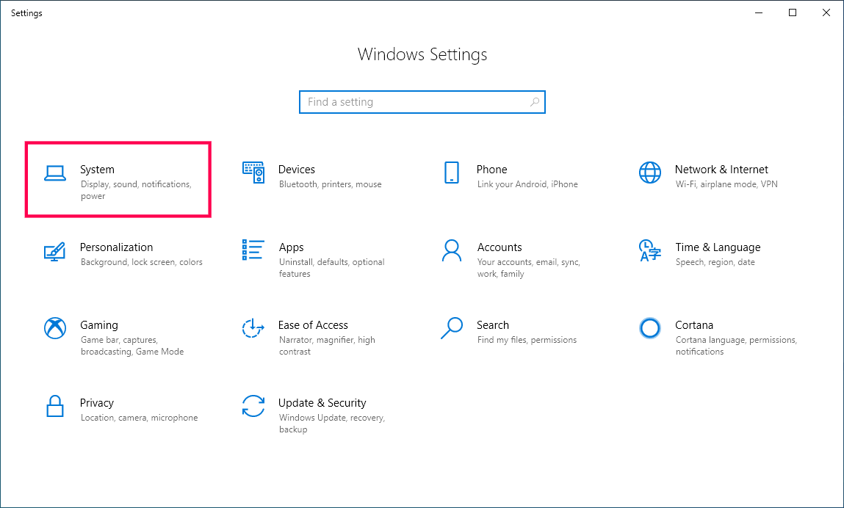
Task: Click into the Find a setting field
Action: point(422,102)
